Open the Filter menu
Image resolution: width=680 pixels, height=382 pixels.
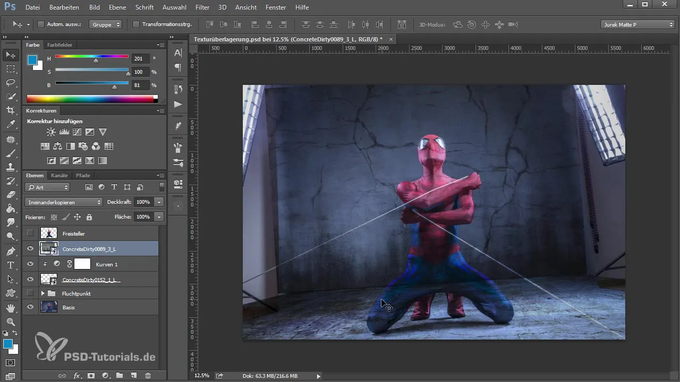click(202, 7)
